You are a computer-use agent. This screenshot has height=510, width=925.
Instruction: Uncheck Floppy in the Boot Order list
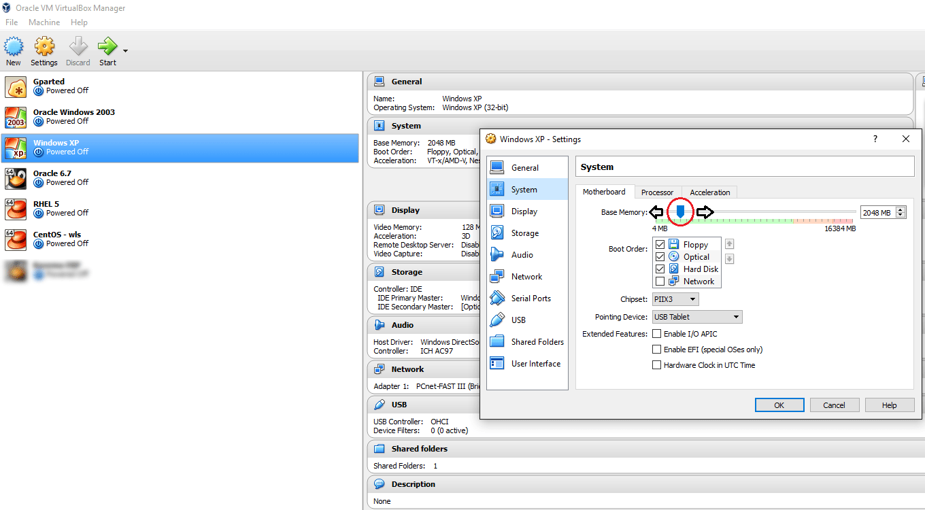coord(660,245)
